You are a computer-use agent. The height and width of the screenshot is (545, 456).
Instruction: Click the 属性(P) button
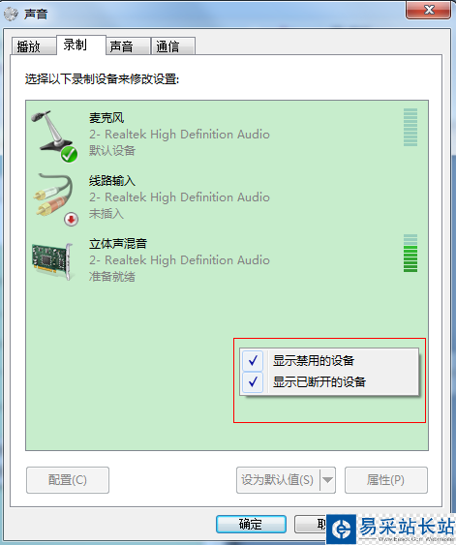pyautogui.click(x=385, y=480)
